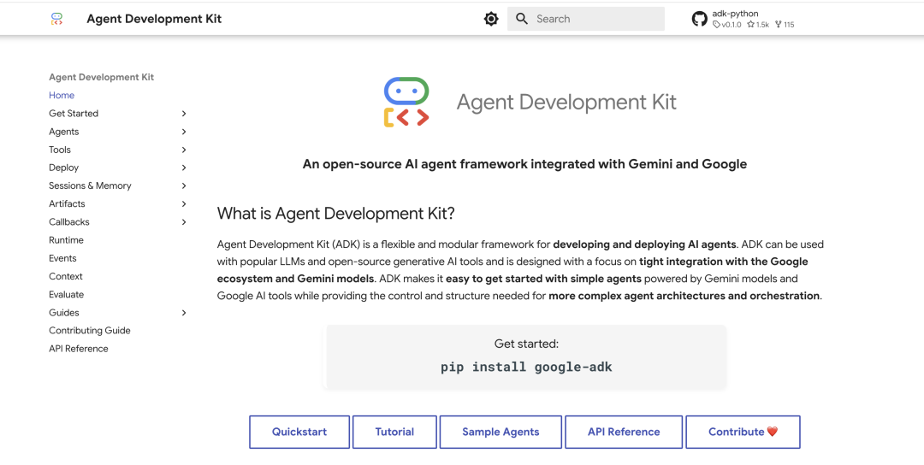Image resolution: width=924 pixels, height=465 pixels.
Task: Click the search magnifier icon
Action: click(522, 19)
